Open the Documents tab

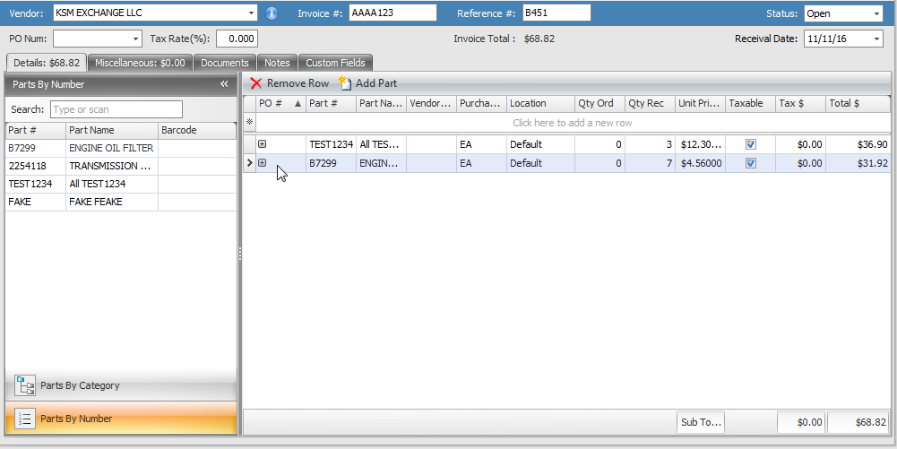point(225,63)
